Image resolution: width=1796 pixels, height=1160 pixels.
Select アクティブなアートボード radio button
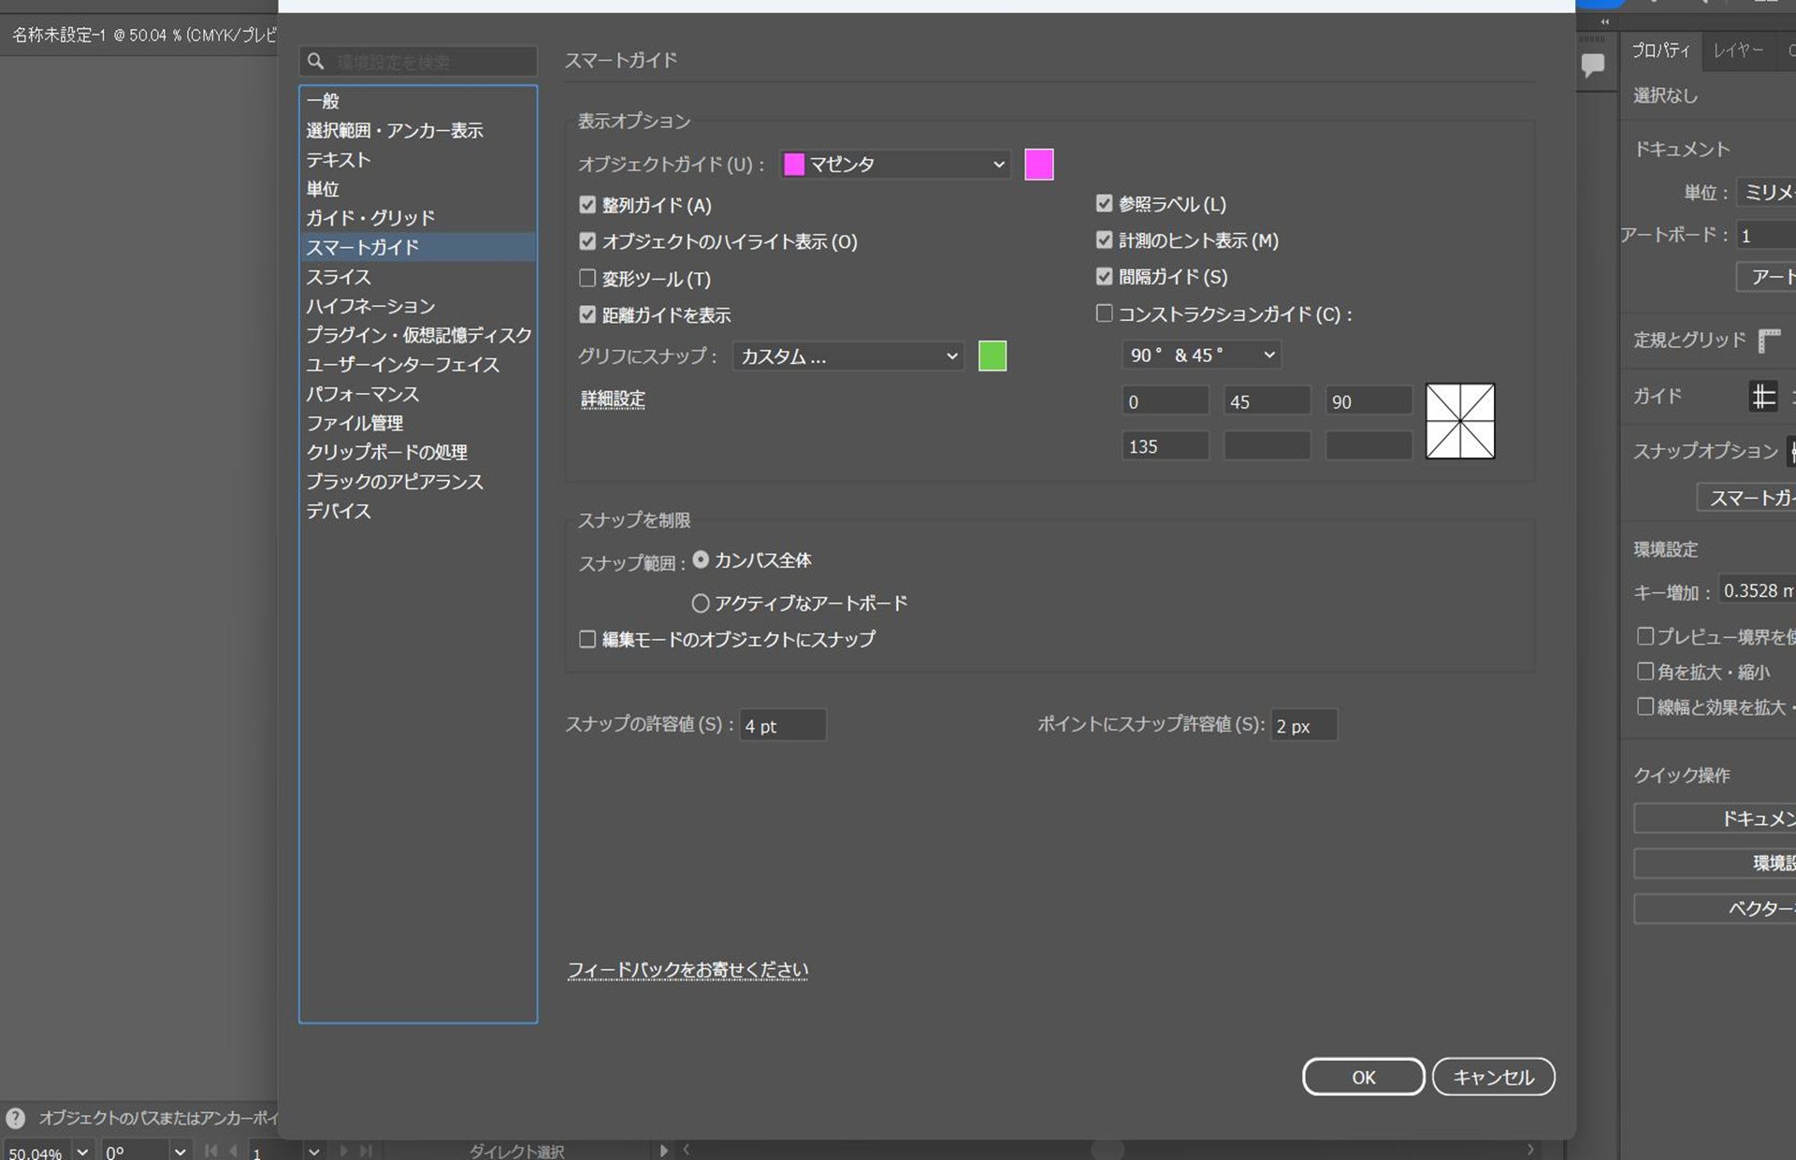[700, 603]
